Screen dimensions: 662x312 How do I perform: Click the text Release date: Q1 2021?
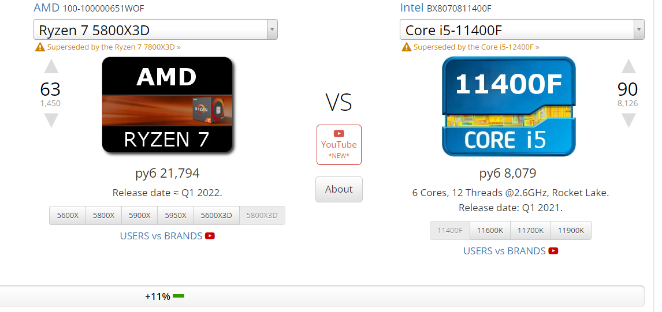click(511, 208)
